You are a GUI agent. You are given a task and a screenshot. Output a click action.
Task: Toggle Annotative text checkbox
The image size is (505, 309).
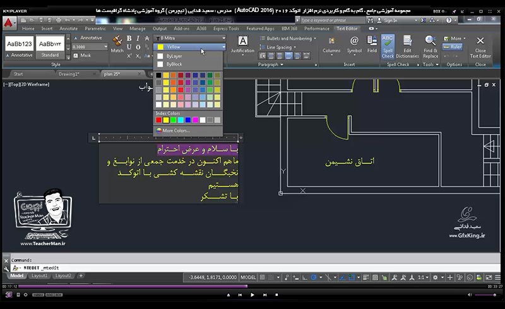pos(88,38)
